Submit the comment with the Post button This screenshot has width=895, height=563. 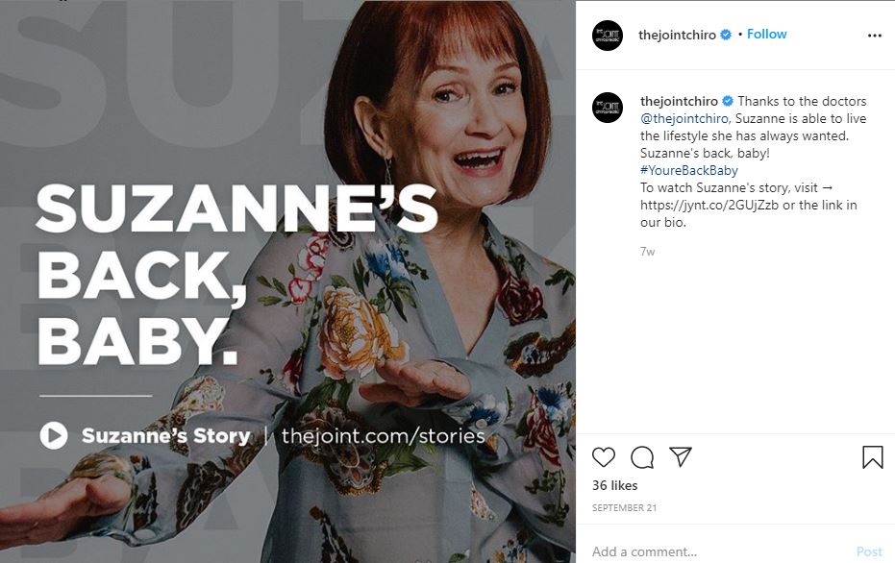(x=869, y=551)
